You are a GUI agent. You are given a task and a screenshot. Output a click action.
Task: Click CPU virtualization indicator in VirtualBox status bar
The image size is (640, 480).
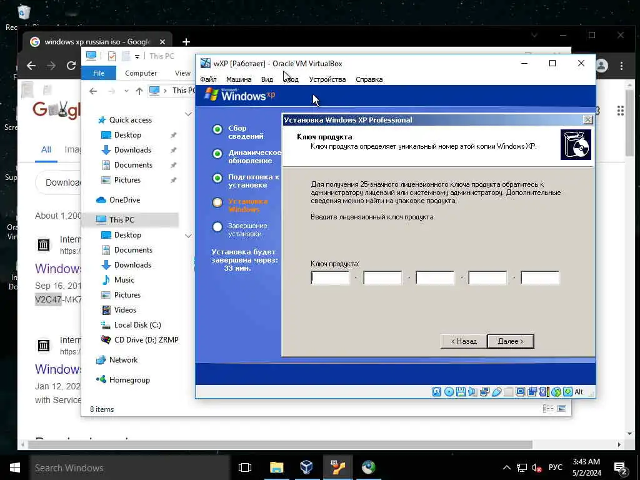click(x=544, y=392)
